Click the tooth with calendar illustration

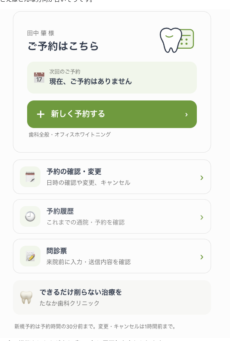(x=177, y=40)
